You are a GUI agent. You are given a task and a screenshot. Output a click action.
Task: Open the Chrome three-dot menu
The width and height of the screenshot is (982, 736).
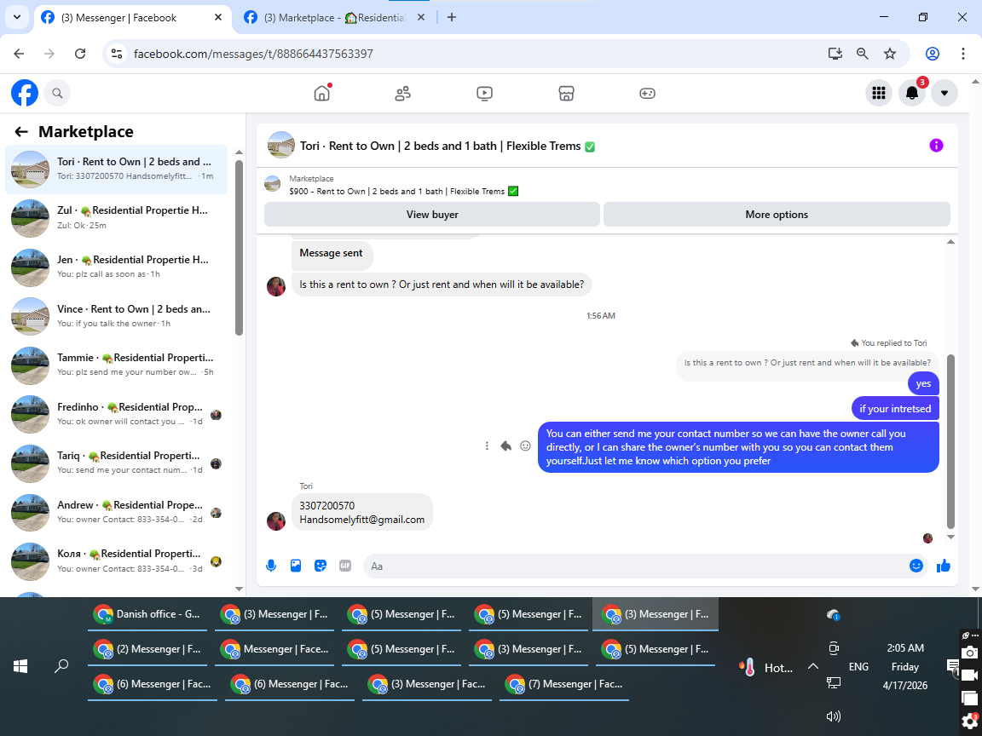(x=963, y=54)
